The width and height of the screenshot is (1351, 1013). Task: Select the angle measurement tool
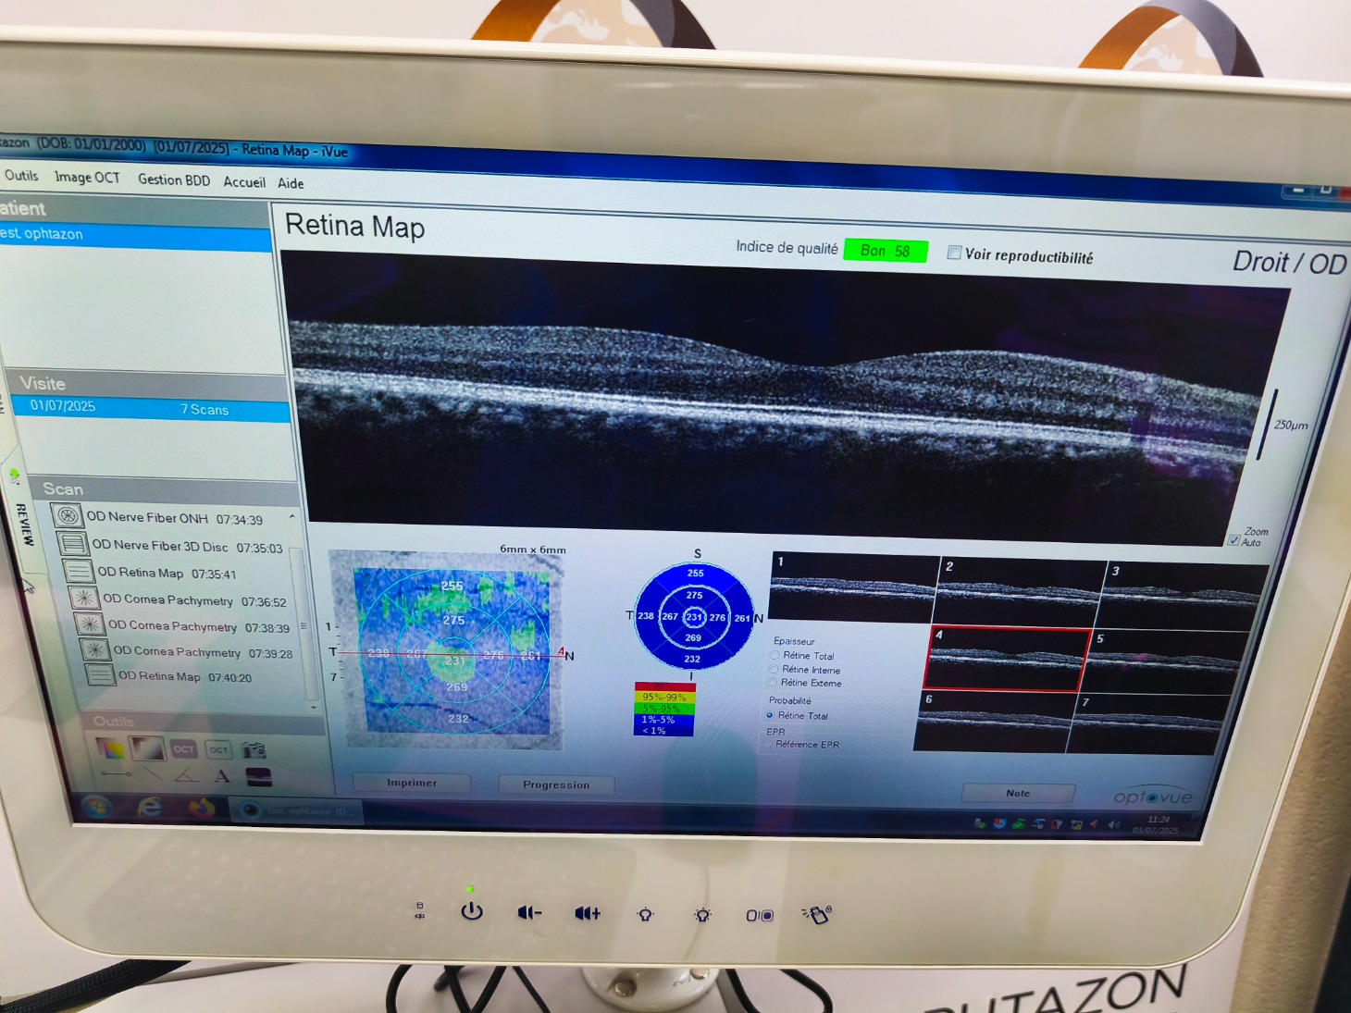coord(187,775)
